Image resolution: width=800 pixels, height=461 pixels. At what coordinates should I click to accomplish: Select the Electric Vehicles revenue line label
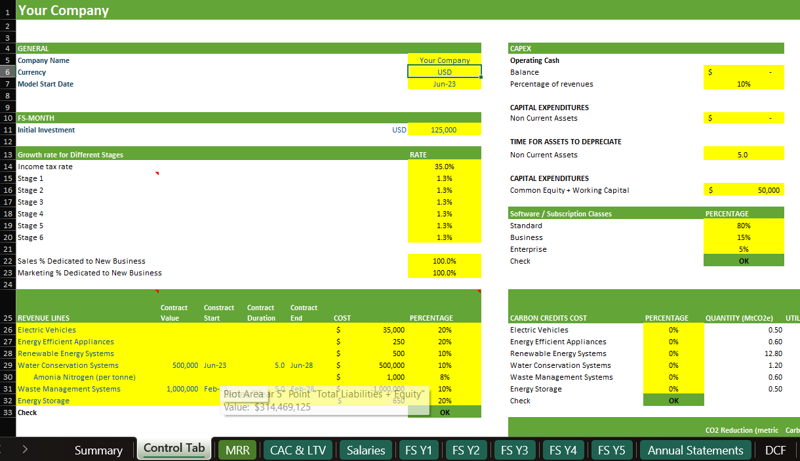click(47, 330)
